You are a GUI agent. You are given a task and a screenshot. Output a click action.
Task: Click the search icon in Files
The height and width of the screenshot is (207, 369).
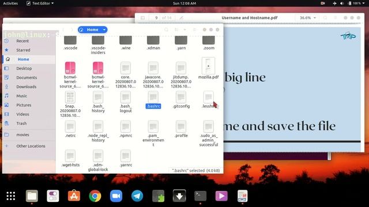point(167,29)
